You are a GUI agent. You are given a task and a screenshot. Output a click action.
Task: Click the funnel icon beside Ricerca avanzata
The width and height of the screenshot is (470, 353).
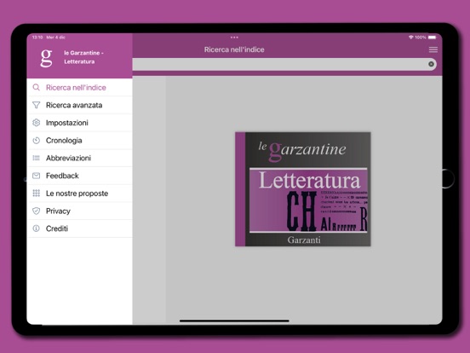click(x=37, y=105)
